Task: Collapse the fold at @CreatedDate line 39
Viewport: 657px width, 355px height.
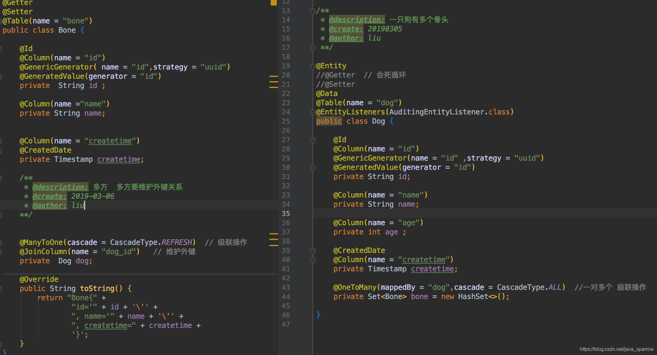Action: [x=313, y=251]
